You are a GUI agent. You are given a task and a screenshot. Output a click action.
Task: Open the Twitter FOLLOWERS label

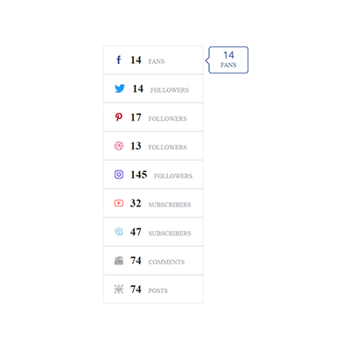[170, 90]
